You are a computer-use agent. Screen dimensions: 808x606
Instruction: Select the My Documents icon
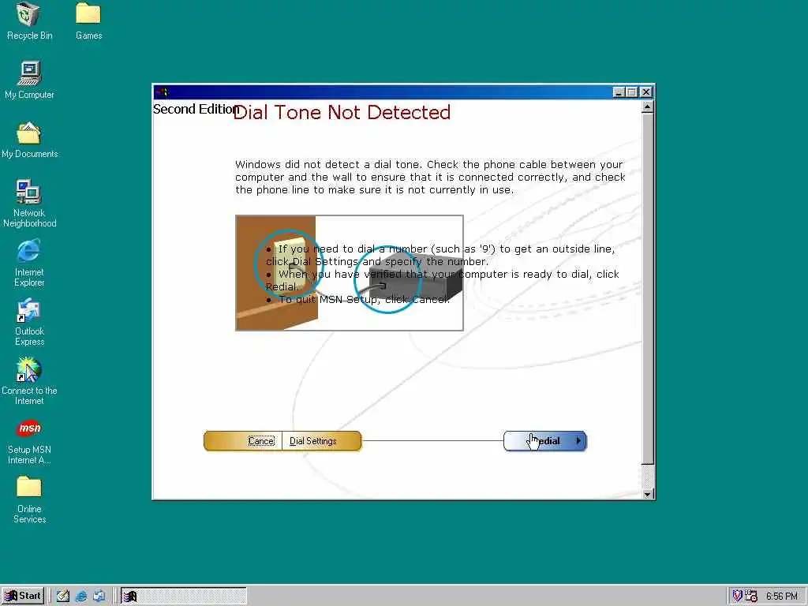[29, 140]
